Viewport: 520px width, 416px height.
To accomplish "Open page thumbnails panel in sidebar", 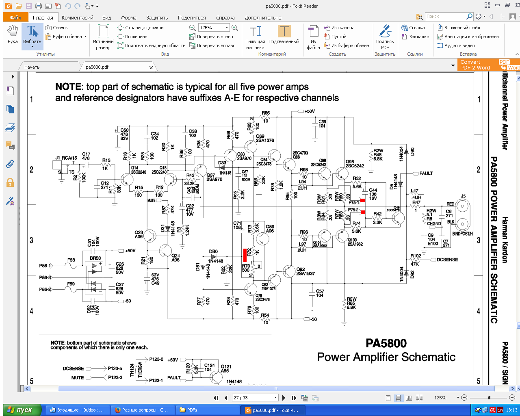I will point(11,109).
